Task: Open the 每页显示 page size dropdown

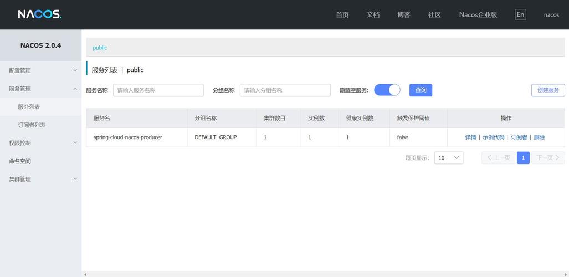Action: [x=449, y=158]
